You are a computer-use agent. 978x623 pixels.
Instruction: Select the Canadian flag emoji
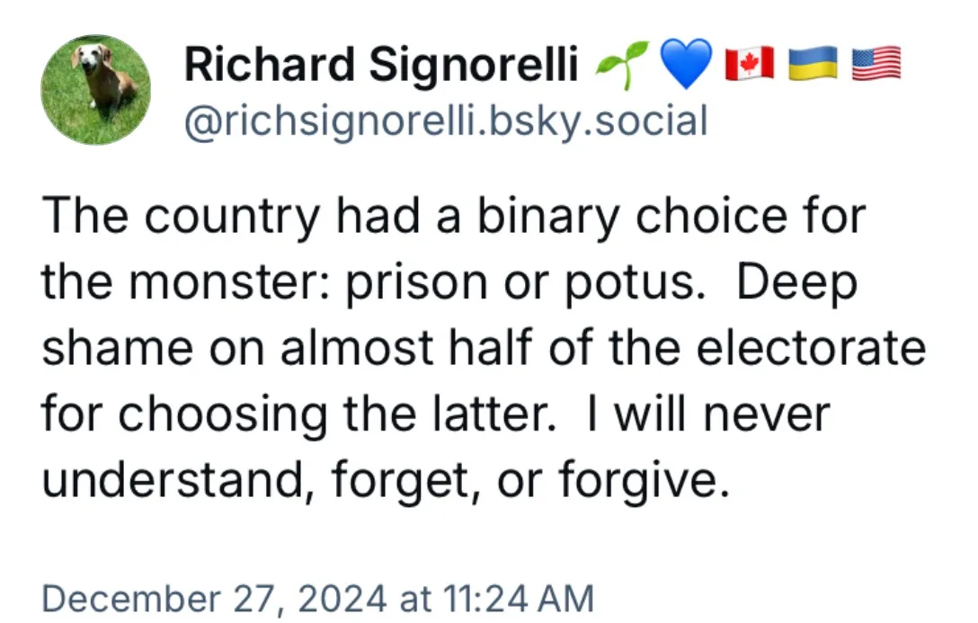[x=749, y=64]
